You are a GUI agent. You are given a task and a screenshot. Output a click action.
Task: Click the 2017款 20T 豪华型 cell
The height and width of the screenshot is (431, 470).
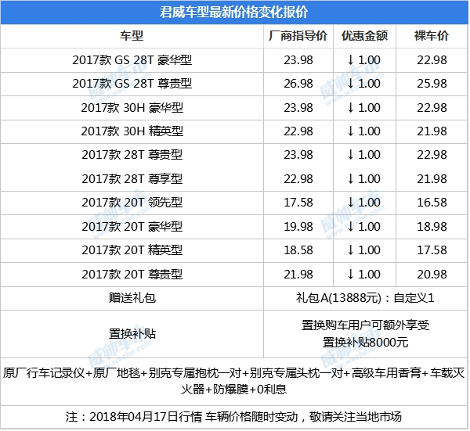pyautogui.click(x=132, y=227)
